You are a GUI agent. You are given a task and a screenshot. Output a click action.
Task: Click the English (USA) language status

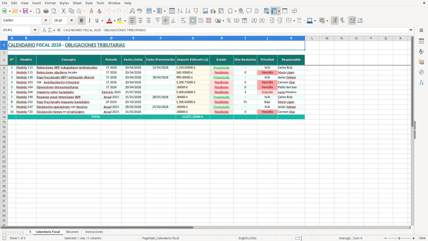pyautogui.click(x=247, y=238)
